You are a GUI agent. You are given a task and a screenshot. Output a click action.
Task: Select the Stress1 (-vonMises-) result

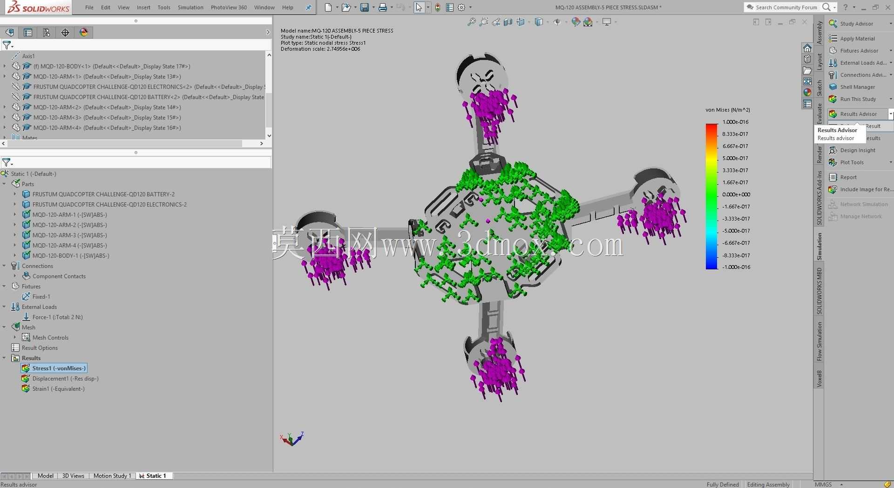tap(54, 368)
